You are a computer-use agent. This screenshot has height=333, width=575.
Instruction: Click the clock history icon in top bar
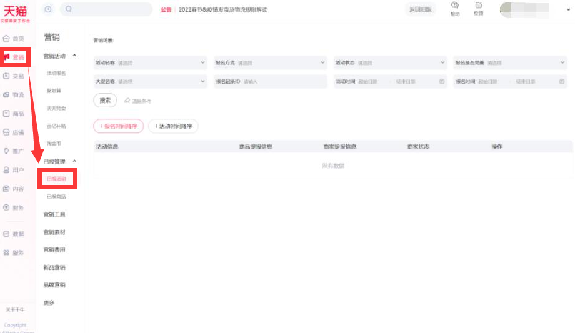pos(49,9)
